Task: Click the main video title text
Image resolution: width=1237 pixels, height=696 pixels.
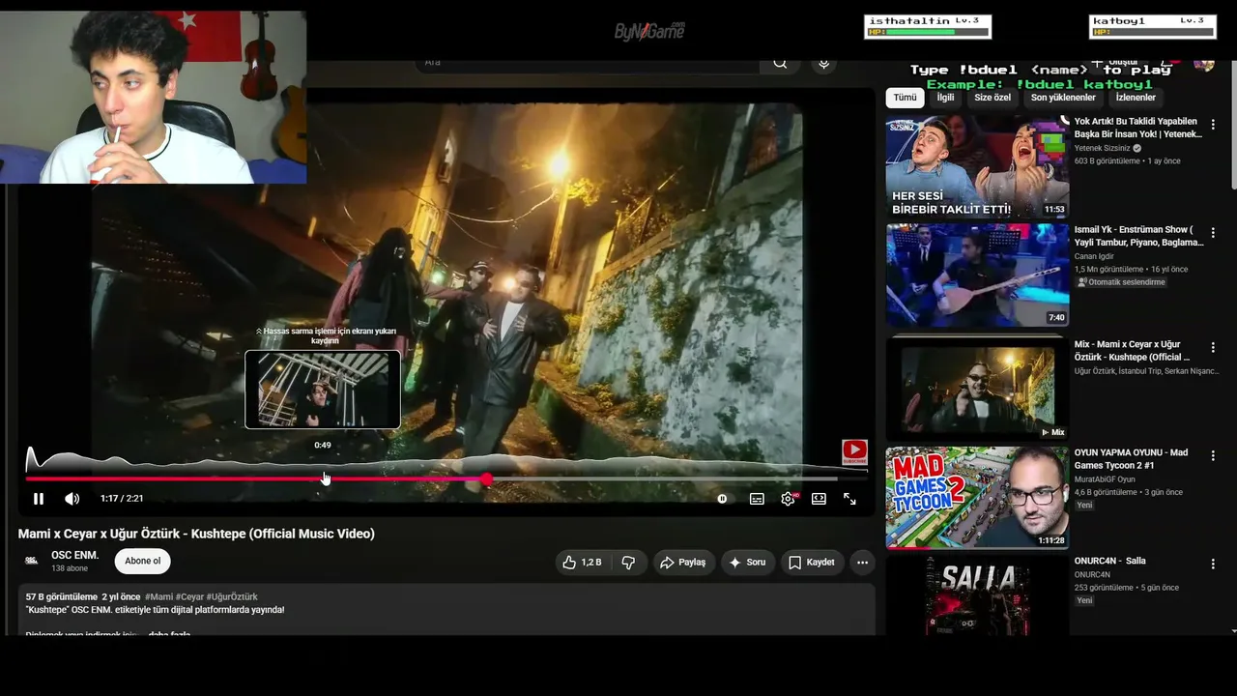Action: tap(196, 534)
